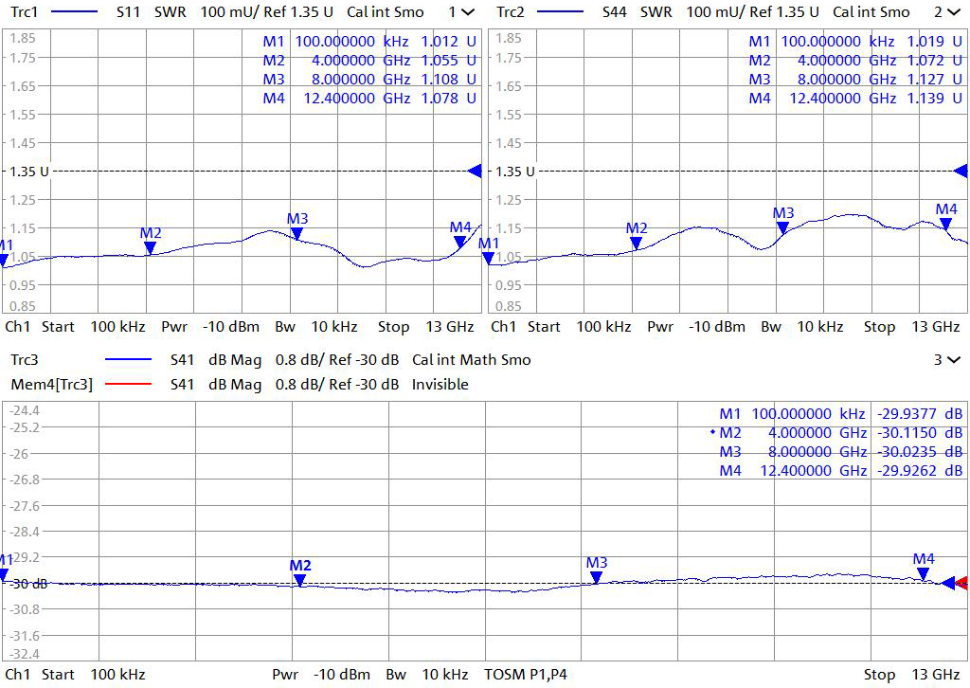The width and height of the screenshot is (970, 688).
Task: Select marker M2 on the S41 trace
Action: (x=300, y=580)
